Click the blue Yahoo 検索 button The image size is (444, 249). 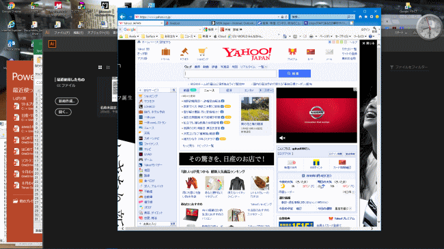(x=294, y=74)
